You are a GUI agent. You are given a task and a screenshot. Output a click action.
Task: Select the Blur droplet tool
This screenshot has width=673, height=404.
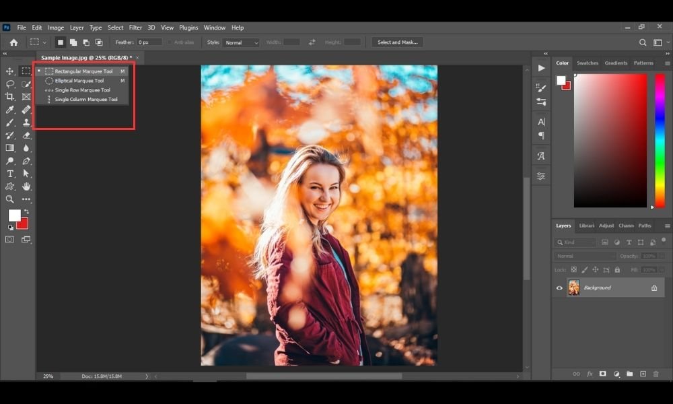(x=26, y=148)
